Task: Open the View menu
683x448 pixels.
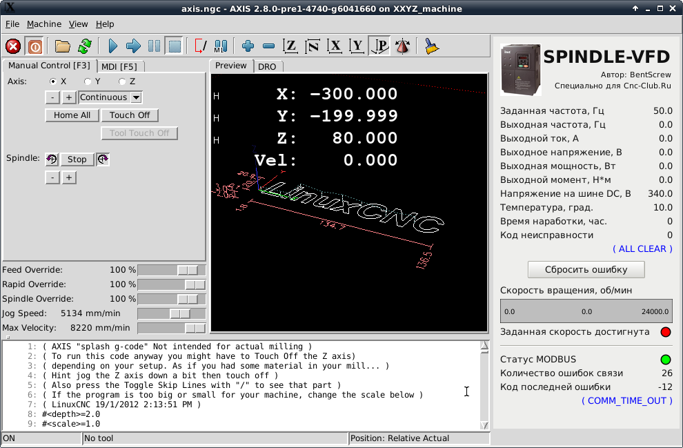Action: tap(79, 24)
